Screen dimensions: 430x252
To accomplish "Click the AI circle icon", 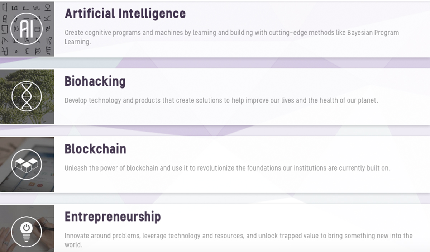I will (27, 29).
